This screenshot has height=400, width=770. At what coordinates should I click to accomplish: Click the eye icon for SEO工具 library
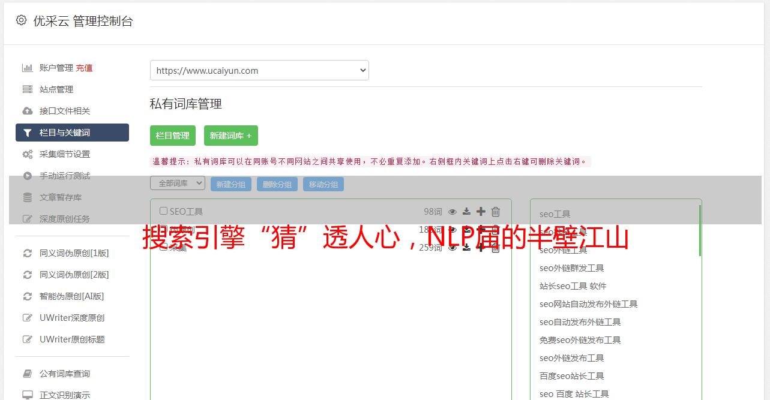pos(453,212)
